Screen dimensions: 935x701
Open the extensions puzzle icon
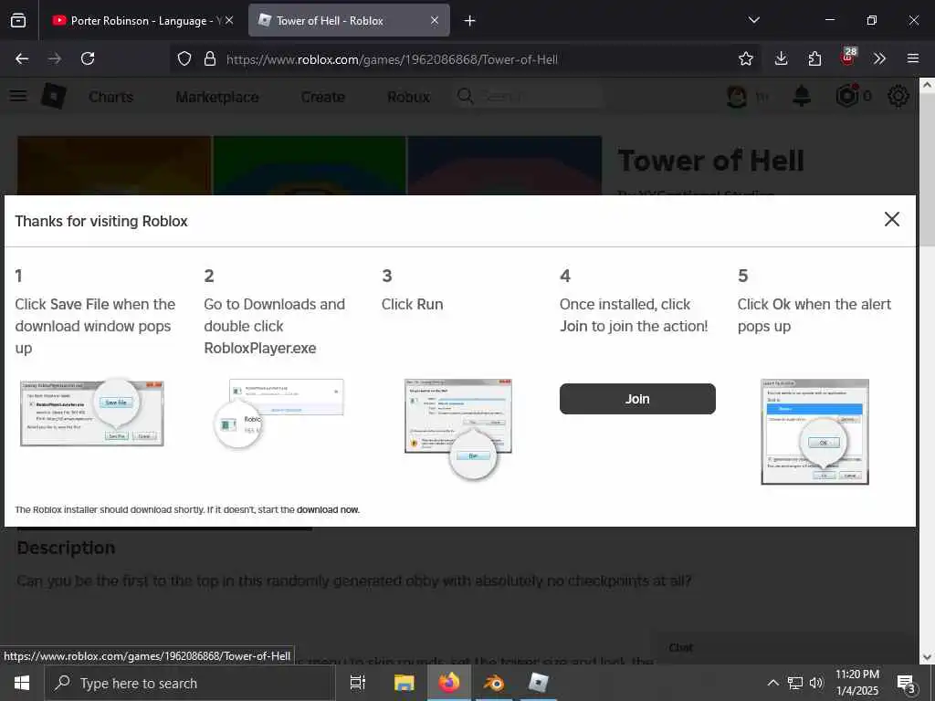[814, 58]
